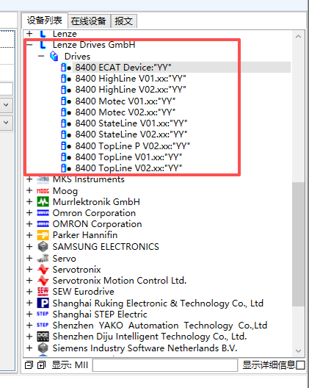This screenshot has height=388, width=309.
Task: Open the 报文 tab
Action: coord(123,21)
